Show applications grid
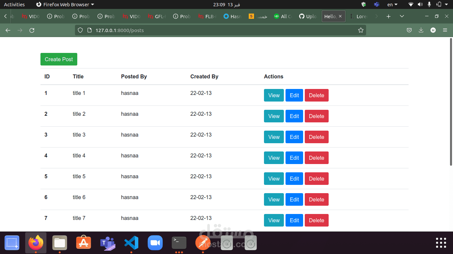Image resolution: width=453 pixels, height=254 pixels. (x=441, y=243)
